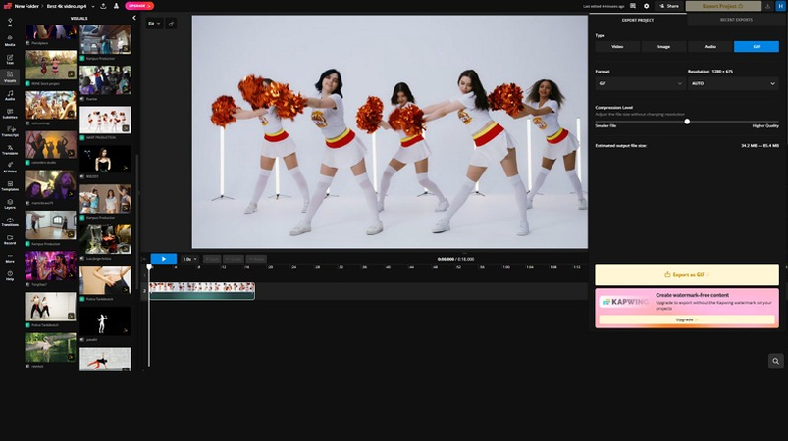Viewport: 788px width, 441px height.
Task: Open the Subtitles sidebar icon
Action: coord(10,114)
